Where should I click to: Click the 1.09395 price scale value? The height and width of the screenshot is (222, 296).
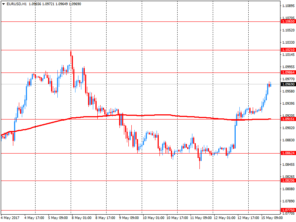point(289,104)
